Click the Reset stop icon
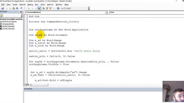The height and width of the screenshot is (103, 184). pyautogui.click(x=36, y=8)
